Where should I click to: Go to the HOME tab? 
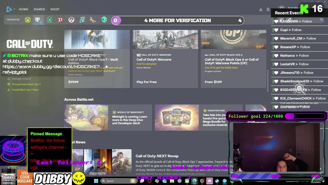pyautogui.click(x=24, y=9)
